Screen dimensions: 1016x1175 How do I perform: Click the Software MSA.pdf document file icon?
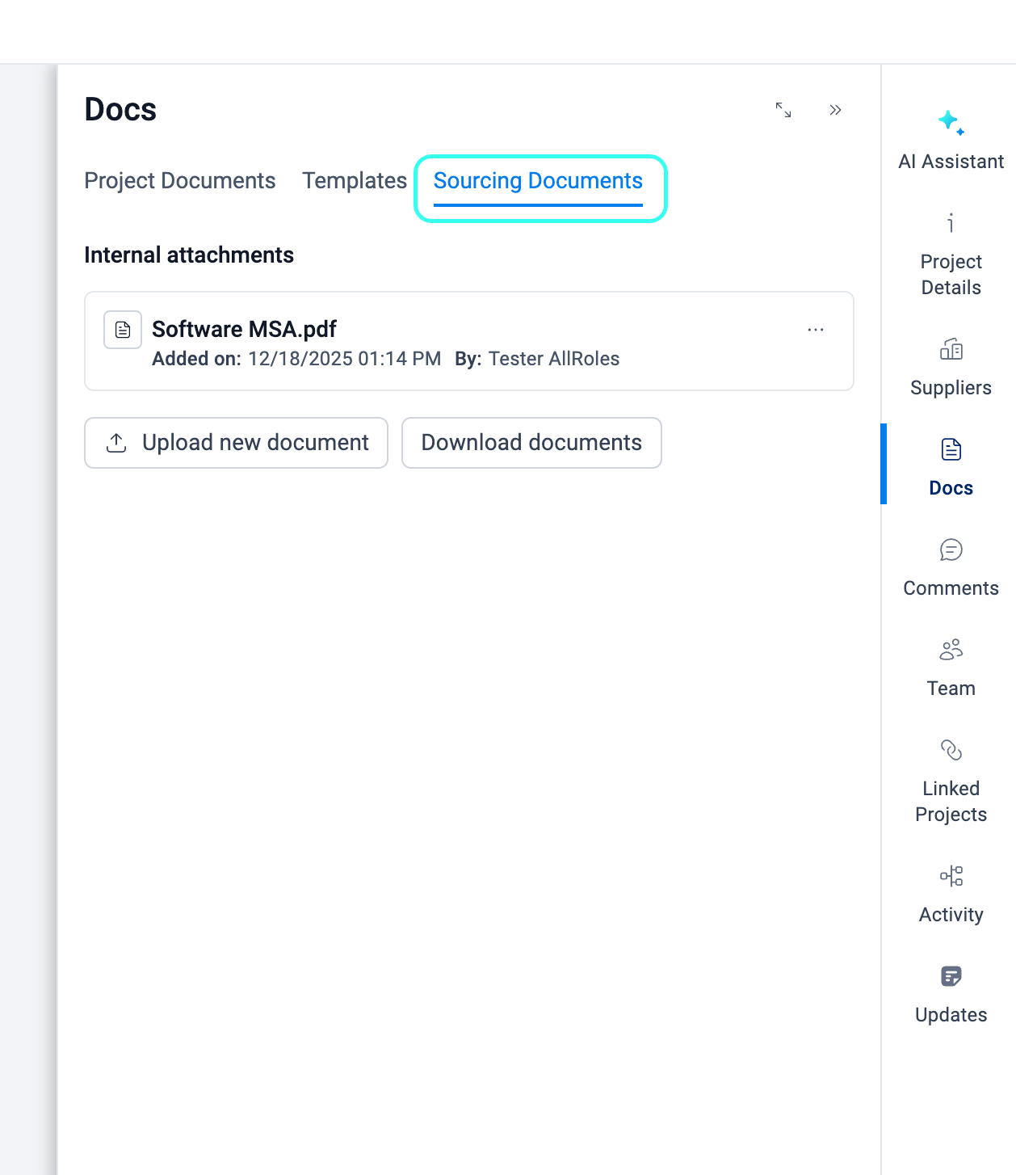coord(123,330)
